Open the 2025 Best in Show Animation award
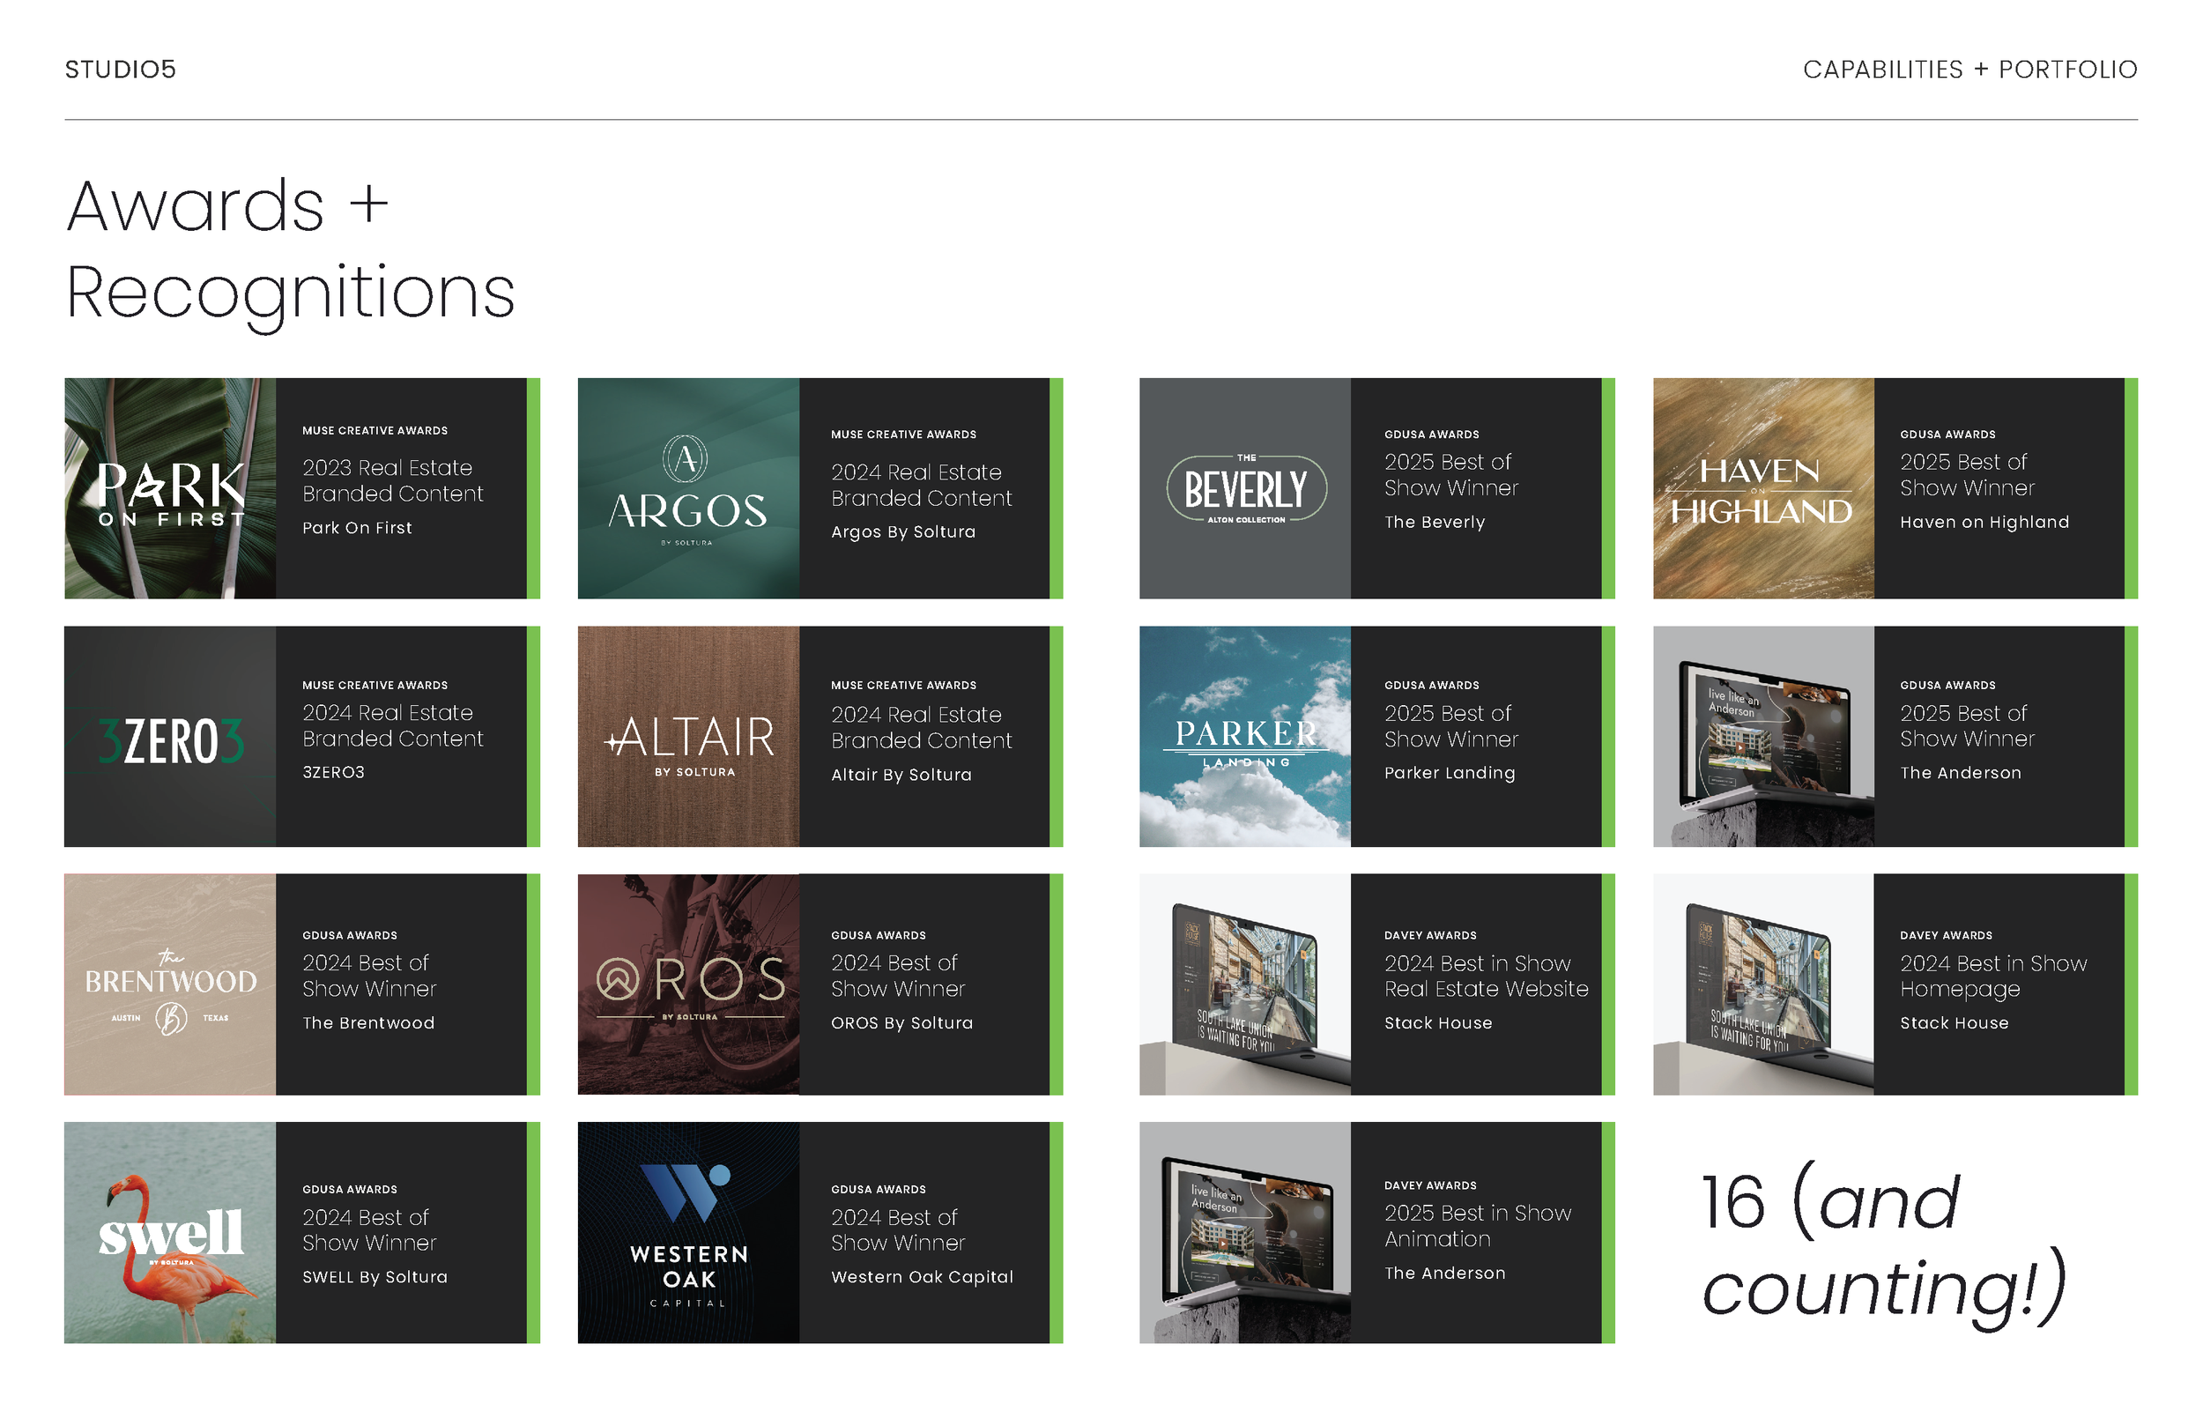Image resolution: width=2203 pixels, height=1426 pixels. point(1479,1226)
